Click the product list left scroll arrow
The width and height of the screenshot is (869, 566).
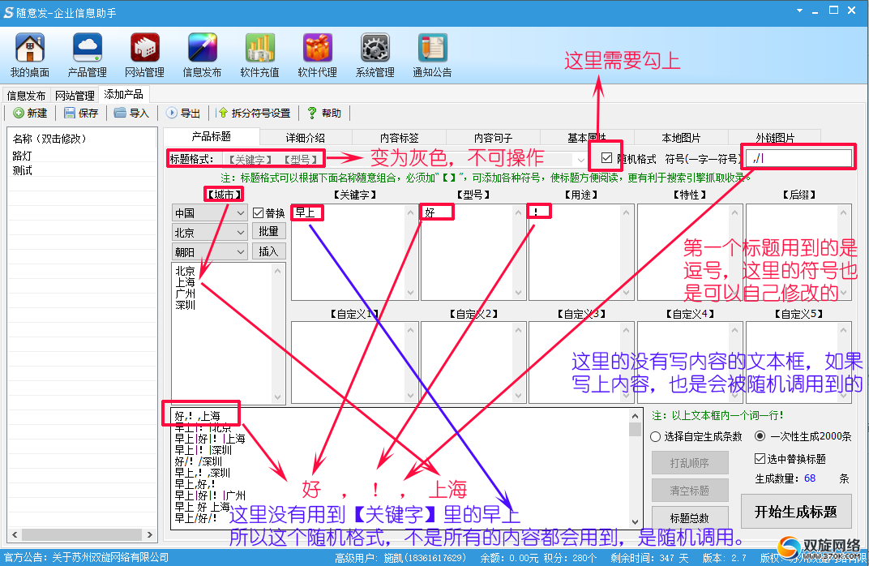point(15,534)
